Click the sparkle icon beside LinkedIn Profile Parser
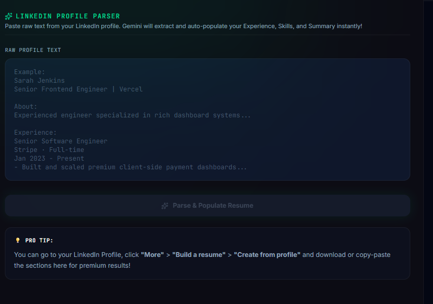This screenshot has width=433, height=304. (9, 16)
